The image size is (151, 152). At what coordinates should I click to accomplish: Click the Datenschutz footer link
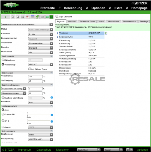44,150
